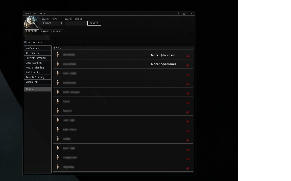Show Bad Standing contacts
Viewport: 291px width, 181px height.
point(38,72)
